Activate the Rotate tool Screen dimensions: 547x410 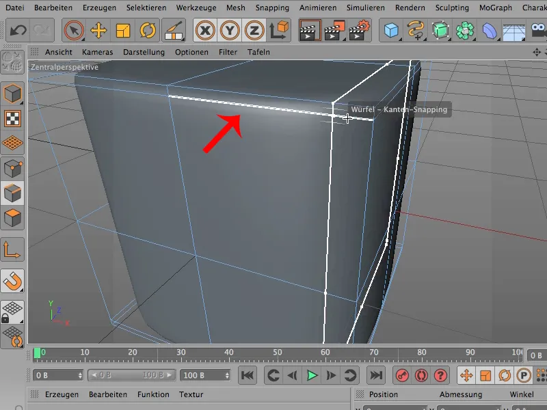point(148,30)
